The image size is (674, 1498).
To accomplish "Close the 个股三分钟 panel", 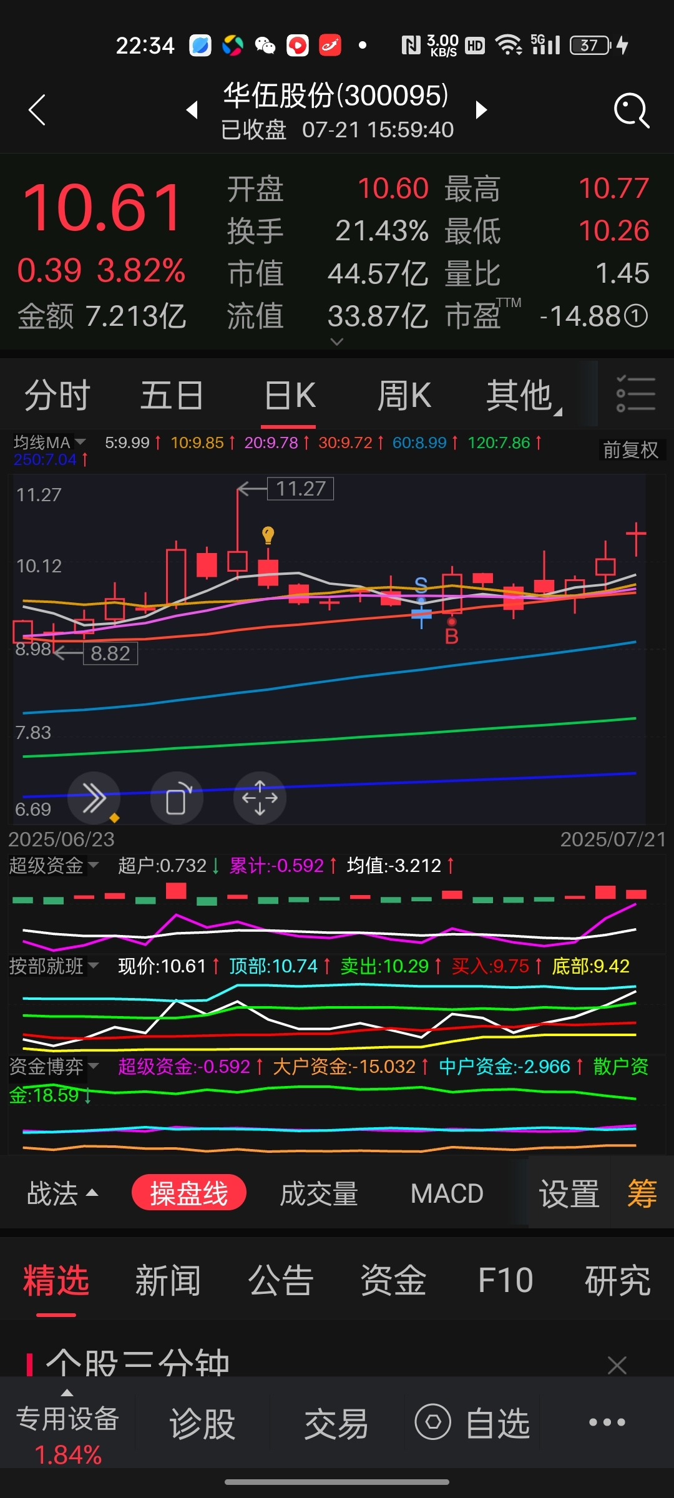I will (617, 1365).
